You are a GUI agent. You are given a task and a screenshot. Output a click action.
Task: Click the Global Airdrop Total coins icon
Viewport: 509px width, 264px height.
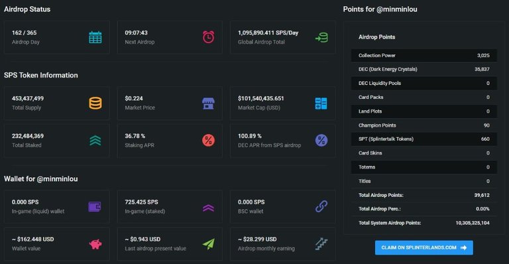pos(321,37)
